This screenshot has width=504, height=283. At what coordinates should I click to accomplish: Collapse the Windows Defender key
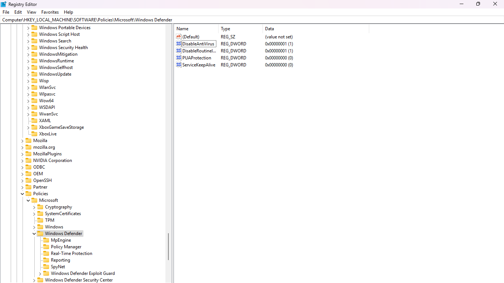pos(34,234)
